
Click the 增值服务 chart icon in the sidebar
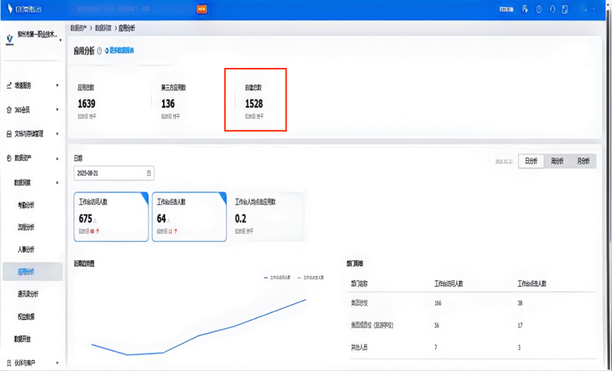coord(9,85)
